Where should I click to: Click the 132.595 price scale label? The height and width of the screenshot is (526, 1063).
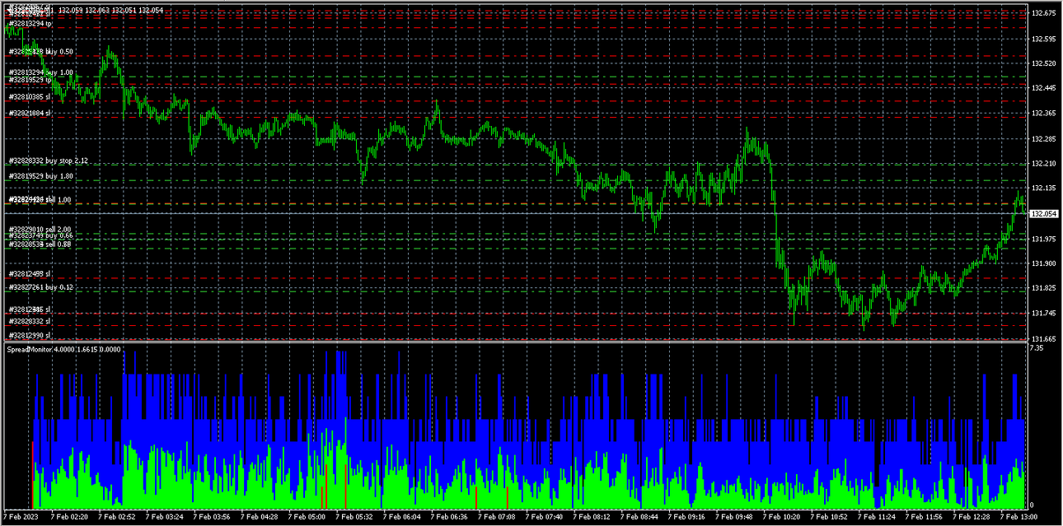pyautogui.click(x=1044, y=39)
